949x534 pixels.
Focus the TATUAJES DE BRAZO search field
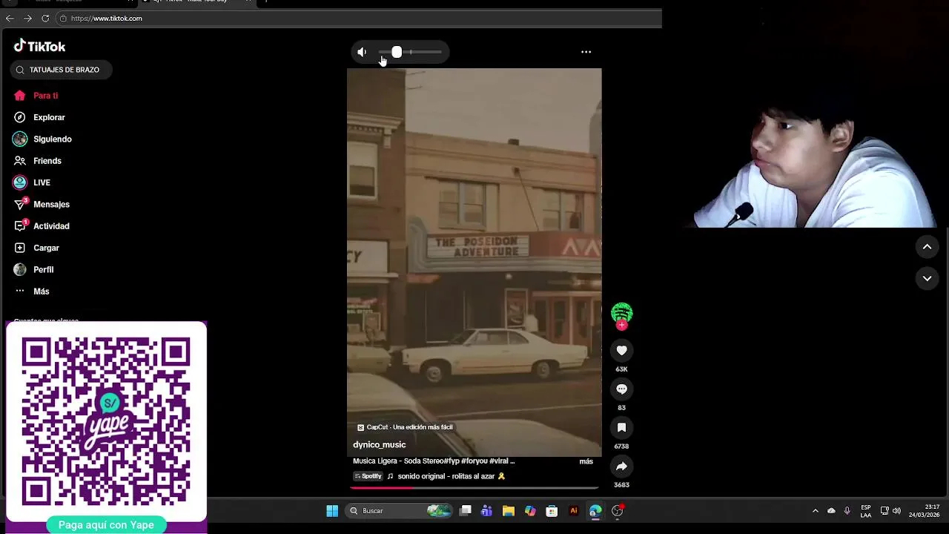(x=61, y=70)
